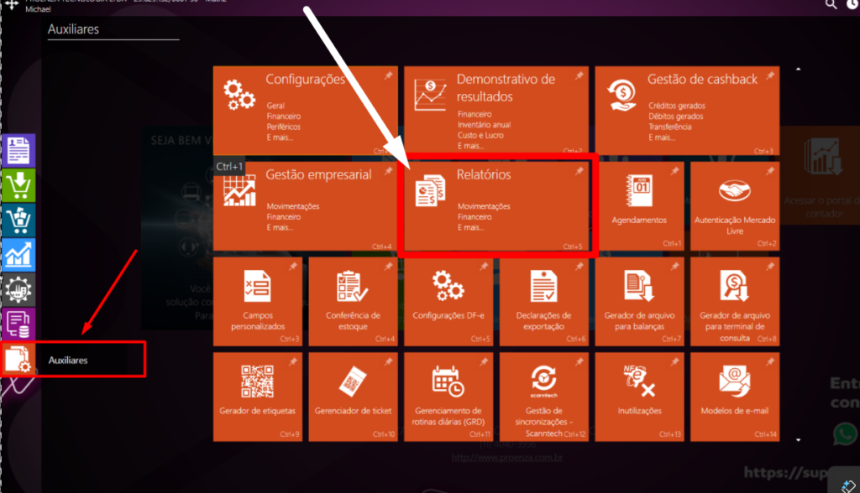Toggle pin on Conferência de estoque tile
Viewport: 860px width, 493px height.
point(388,267)
